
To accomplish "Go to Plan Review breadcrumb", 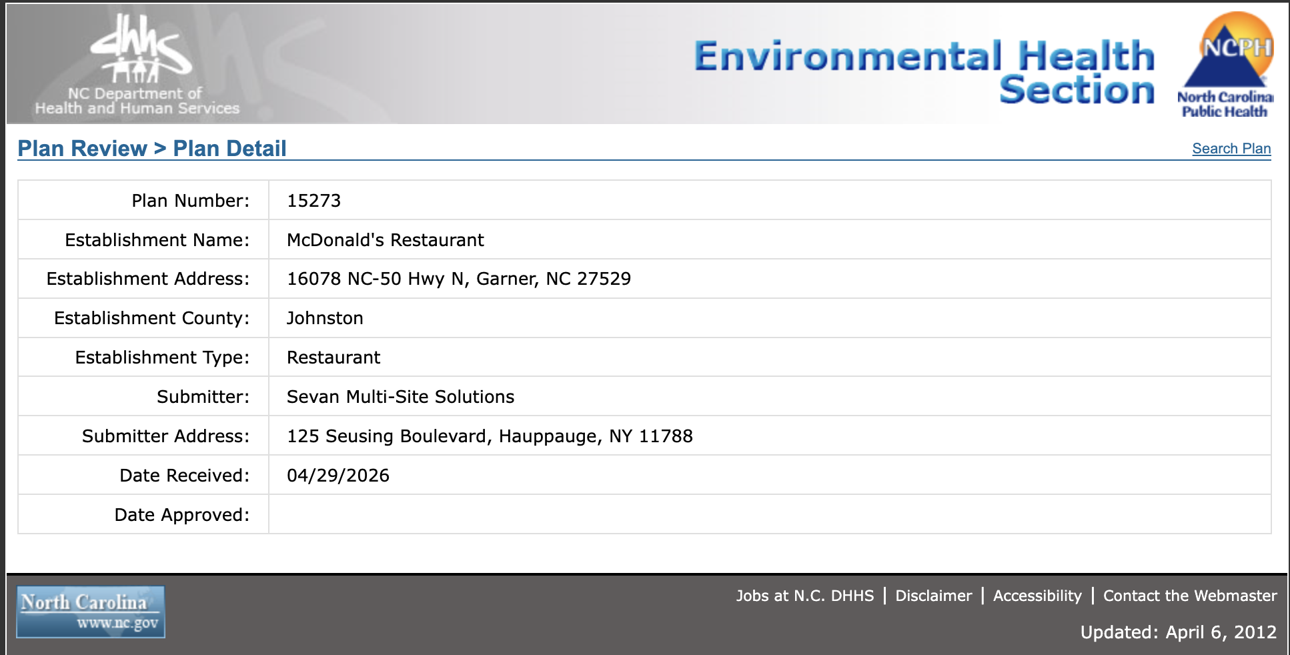I will point(82,148).
